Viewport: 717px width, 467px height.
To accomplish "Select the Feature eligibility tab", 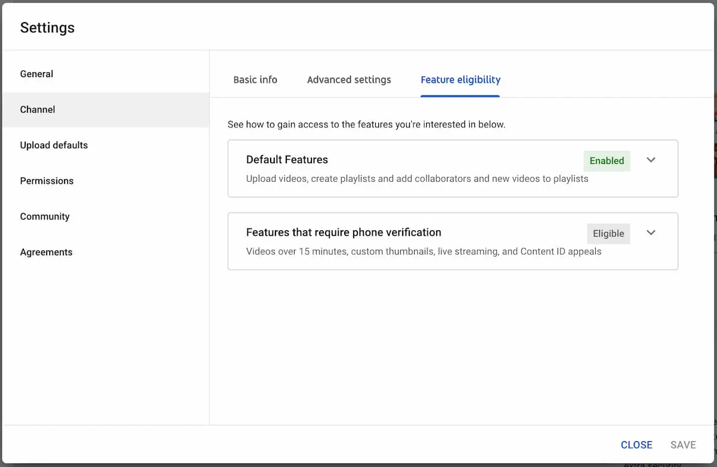I will (x=460, y=80).
